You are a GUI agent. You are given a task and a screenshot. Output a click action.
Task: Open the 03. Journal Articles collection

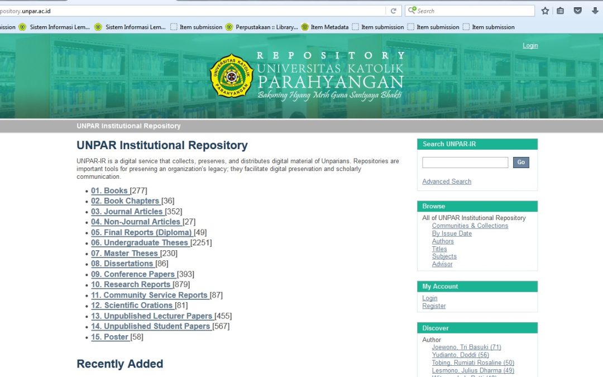click(x=127, y=212)
